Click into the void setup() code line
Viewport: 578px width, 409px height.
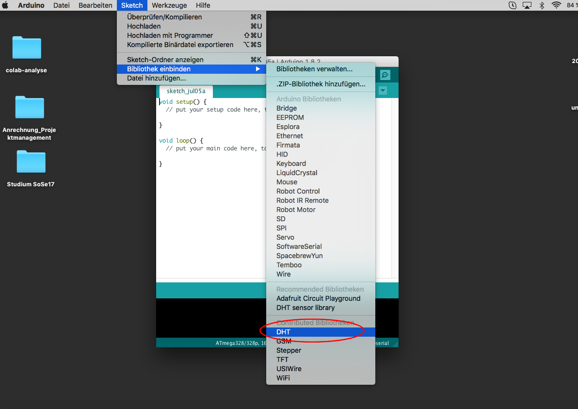pos(183,102)
